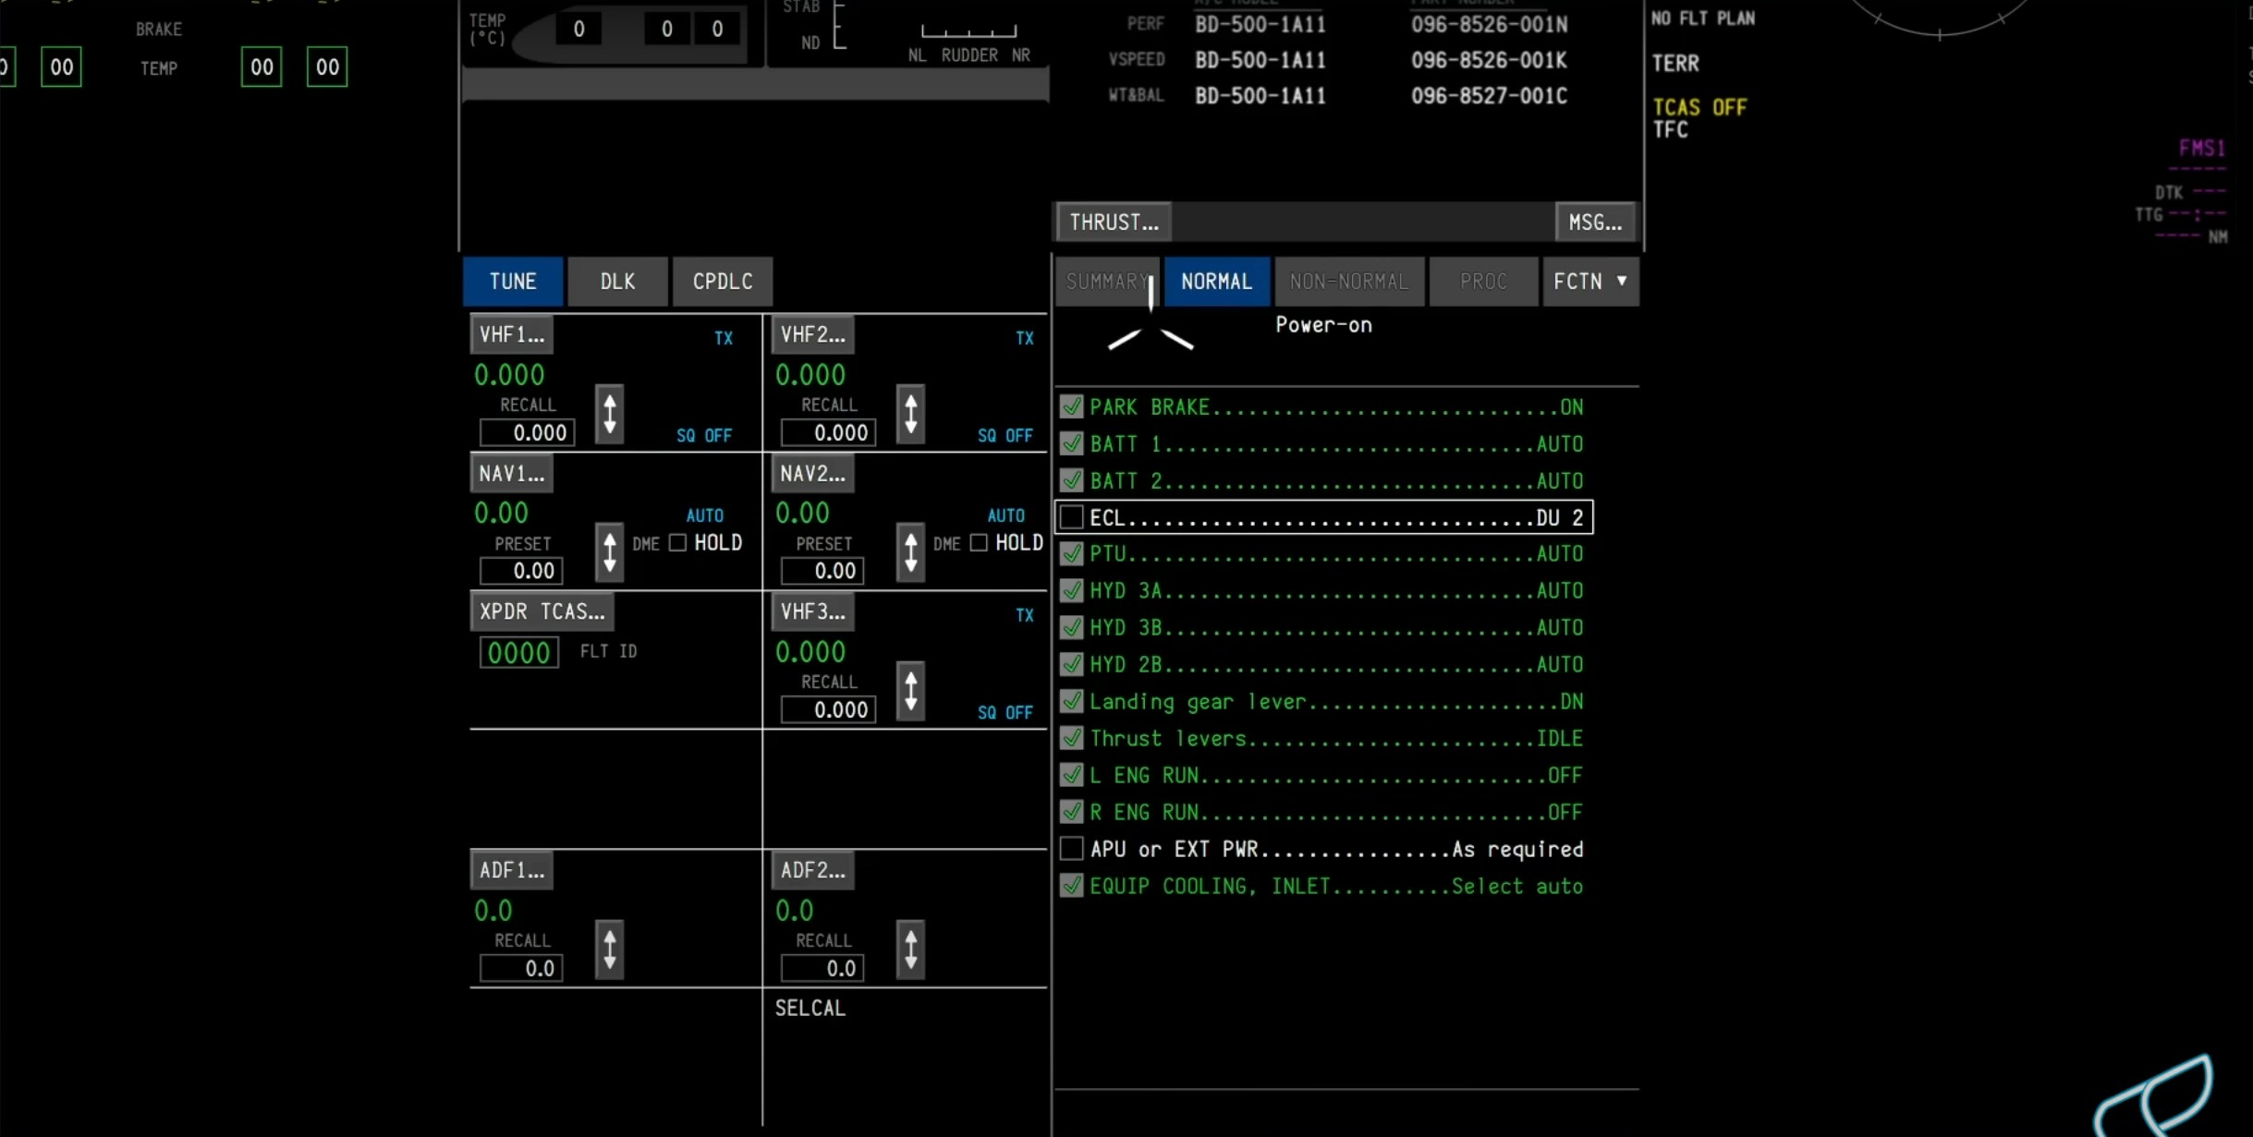The width and height of the screenshot is (2253, 1137).
Task: Click the transponder code 0000 field
Action: click(518, 653)
